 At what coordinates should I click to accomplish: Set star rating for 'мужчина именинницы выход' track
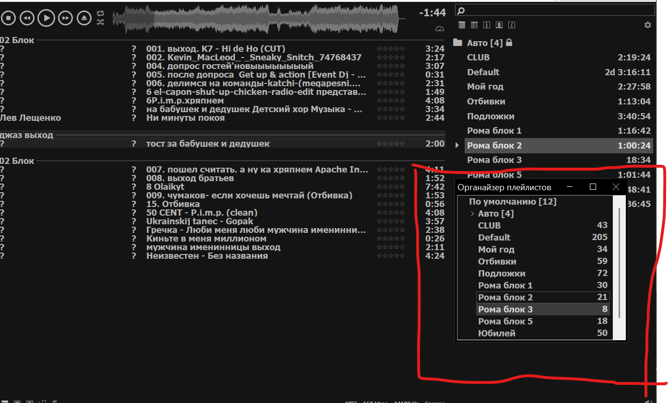tap(391, 247)
